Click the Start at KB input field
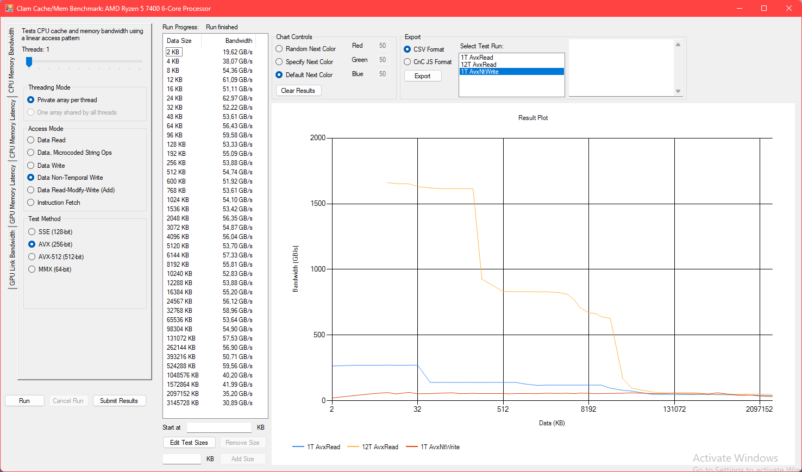This screenshot has width=802, height=472. (219, 427)
